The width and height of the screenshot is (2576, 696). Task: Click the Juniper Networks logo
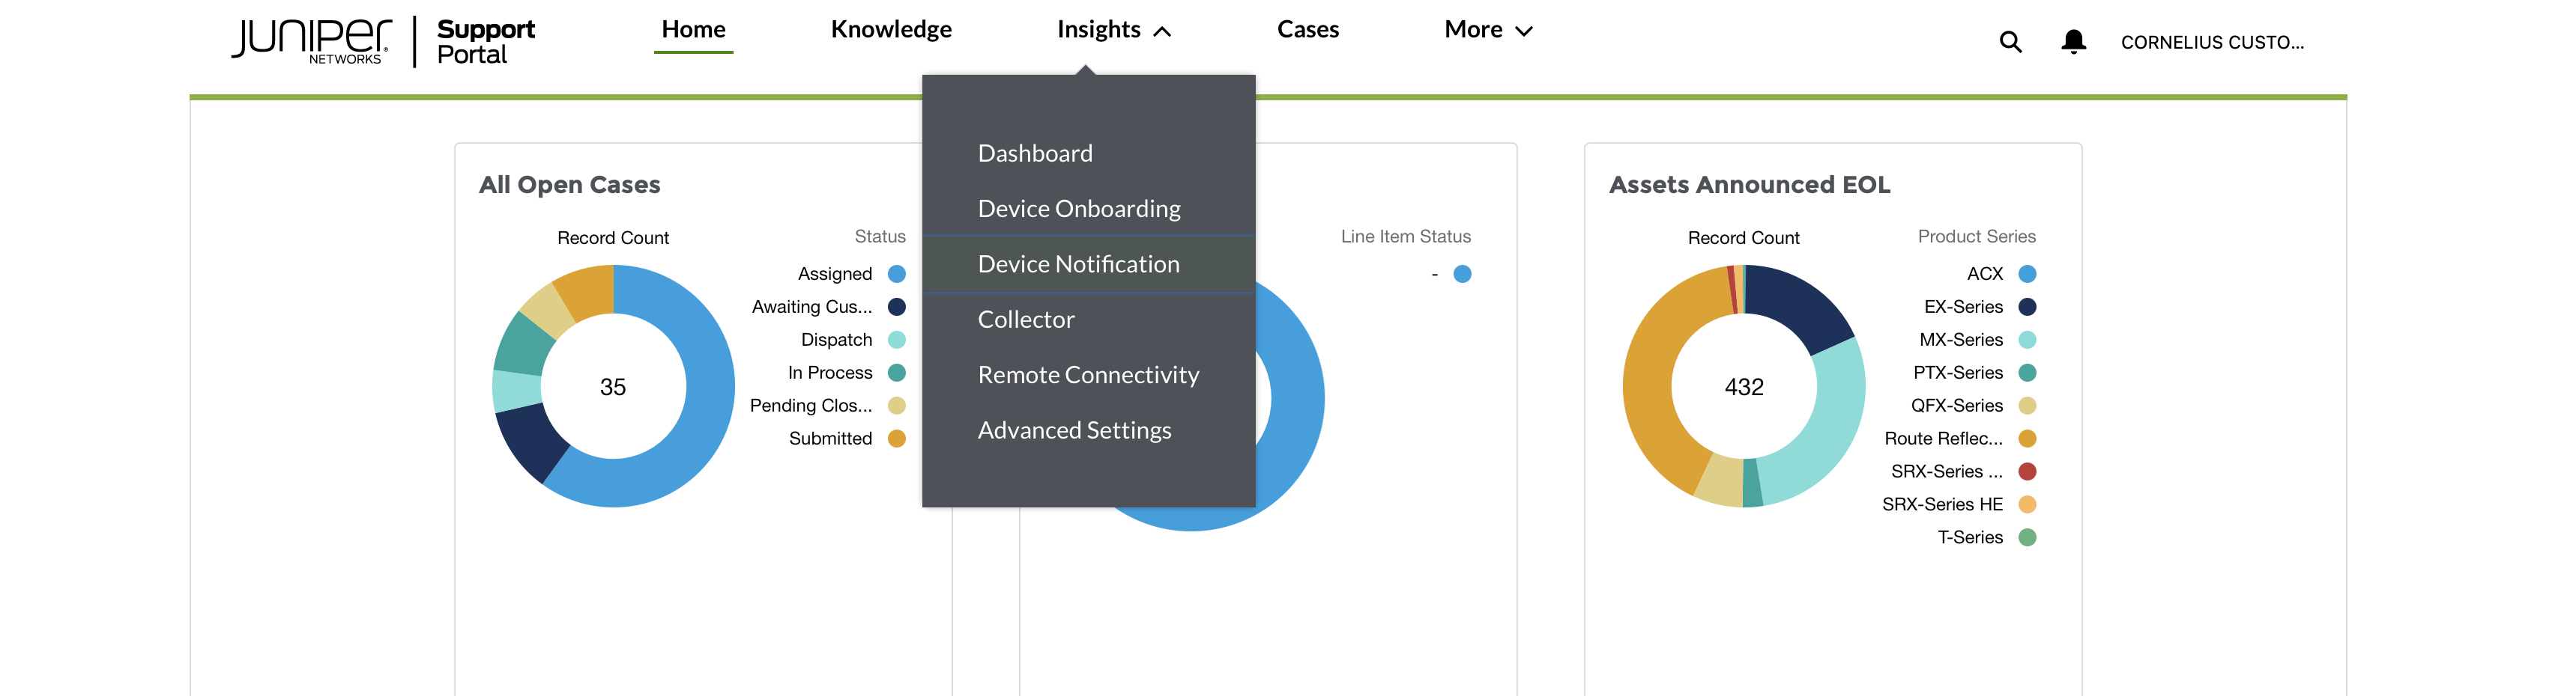coord(311,40)
